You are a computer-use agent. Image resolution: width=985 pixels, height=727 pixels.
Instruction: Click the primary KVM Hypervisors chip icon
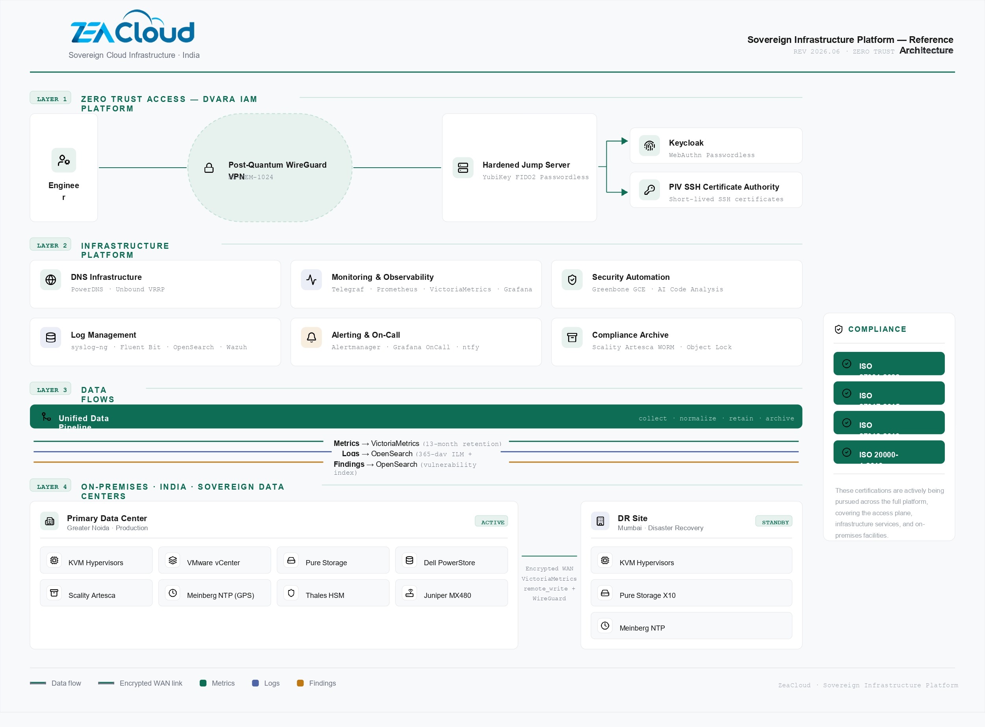(54, 560)
